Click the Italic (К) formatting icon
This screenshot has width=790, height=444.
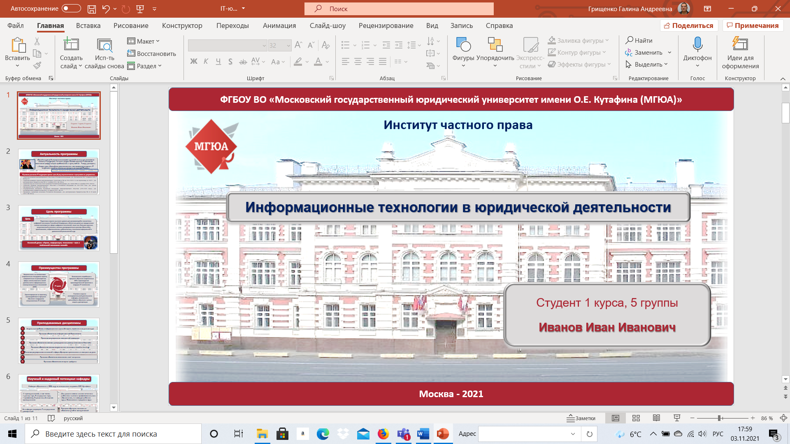[206, 62]
